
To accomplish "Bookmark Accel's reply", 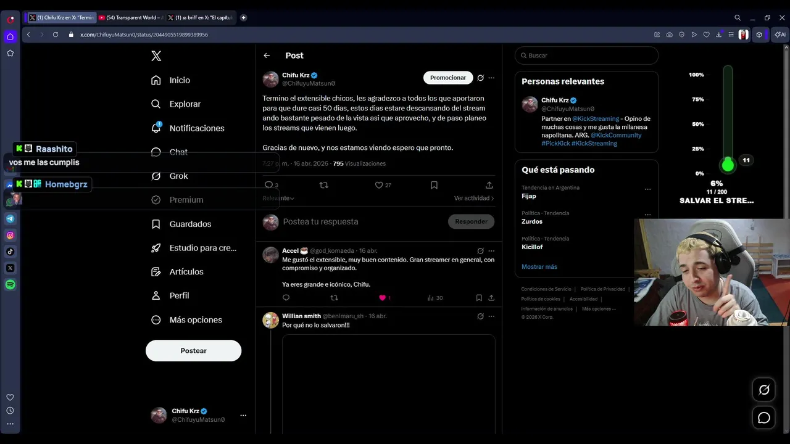I will (479, 298).
